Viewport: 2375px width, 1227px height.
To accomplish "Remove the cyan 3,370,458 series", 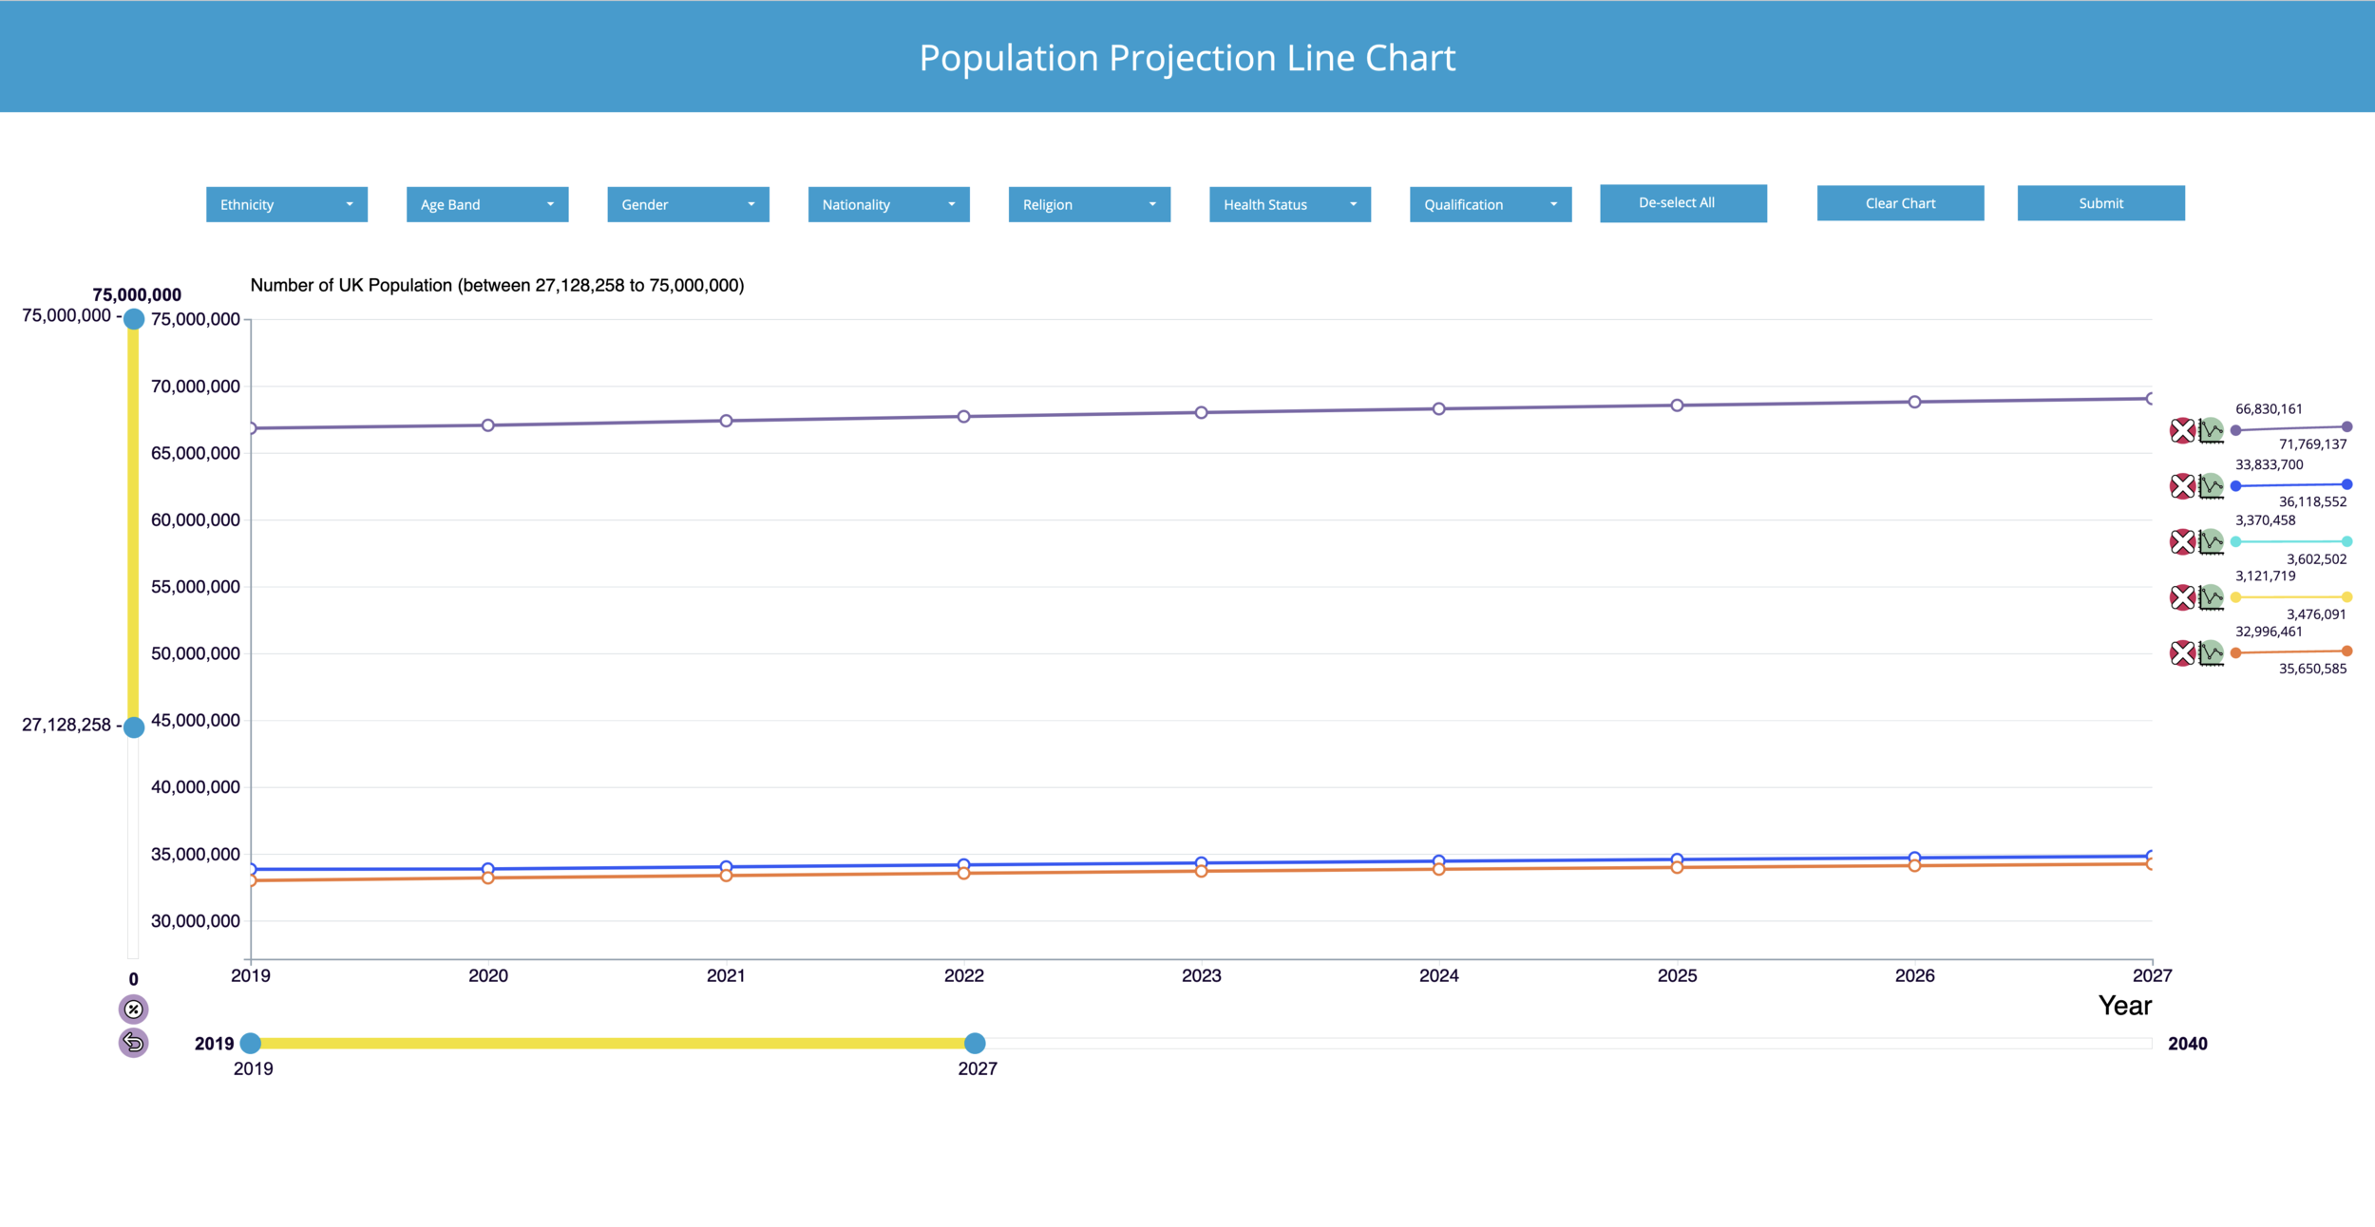I will [x=2182, y=541].
